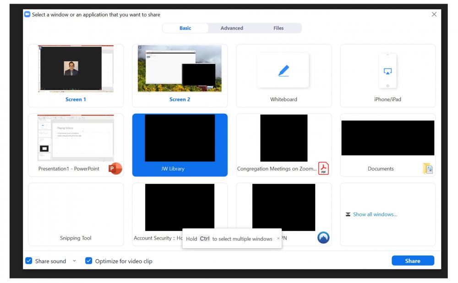Click the PowerPoint app icon

(x=115, y=169)
